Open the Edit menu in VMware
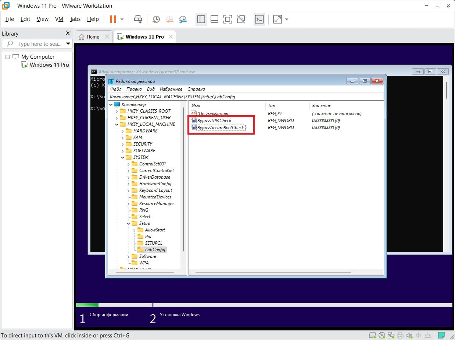This screenshot has height=340, width=455. pyautogui.click(x=25, y=19)
